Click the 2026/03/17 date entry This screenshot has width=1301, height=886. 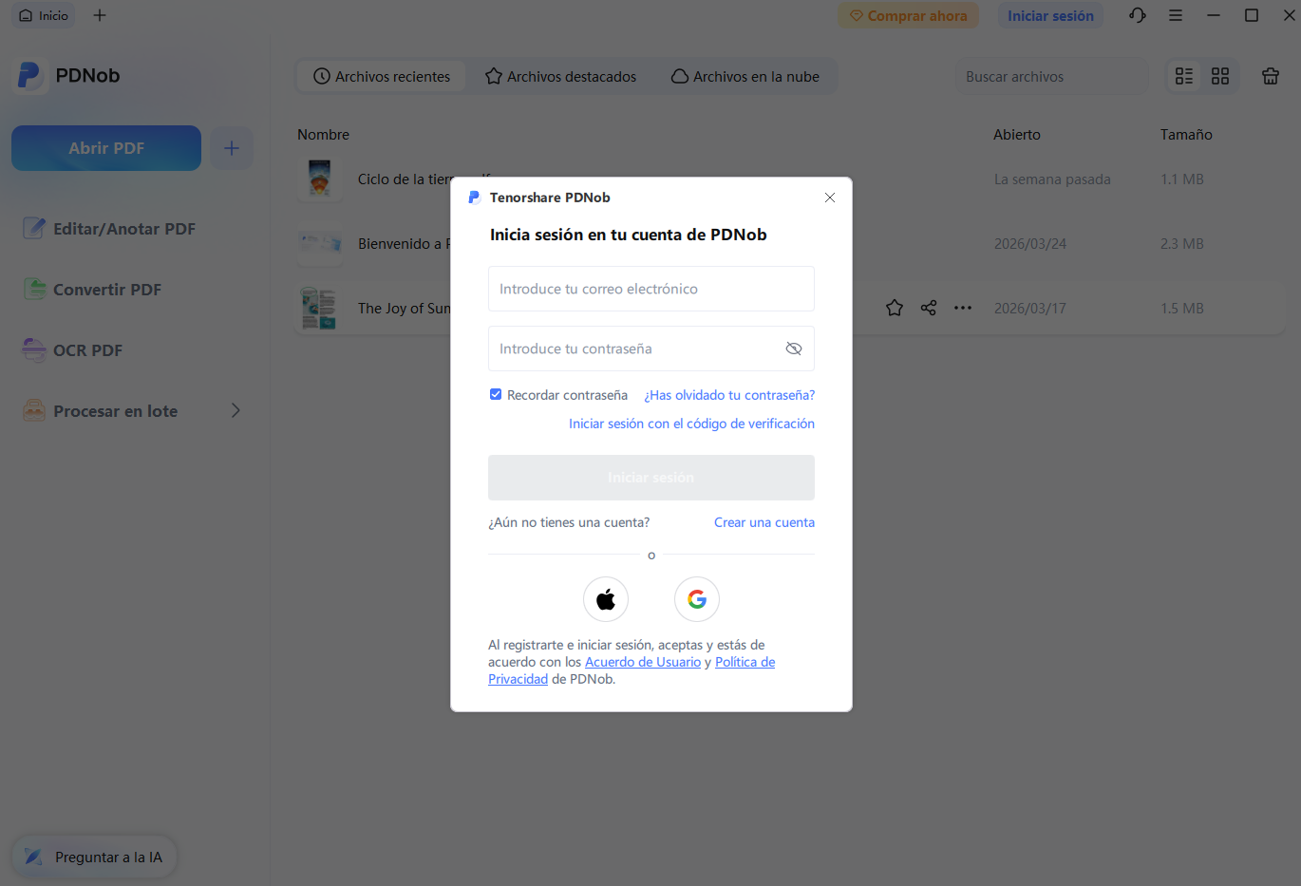point(1030,309)
